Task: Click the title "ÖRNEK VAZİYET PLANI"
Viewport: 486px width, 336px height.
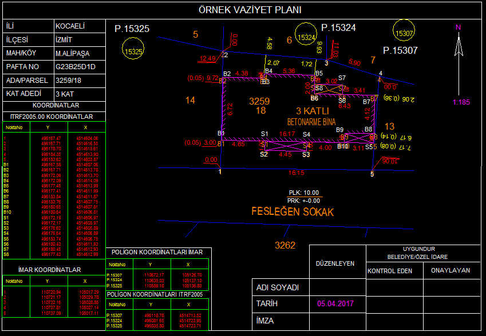Action: pos(250,10)
